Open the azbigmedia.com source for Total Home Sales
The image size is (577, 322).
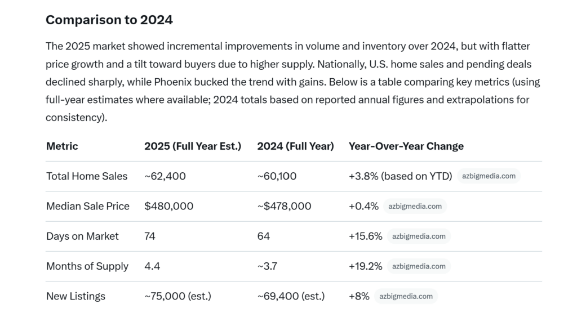[489, 176]
